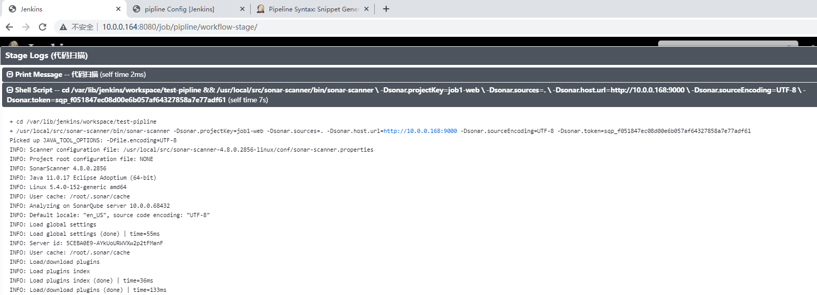Close the Pipeline Syntax Snippet Generator tab
817x295 pixels.
pos(366,9)
